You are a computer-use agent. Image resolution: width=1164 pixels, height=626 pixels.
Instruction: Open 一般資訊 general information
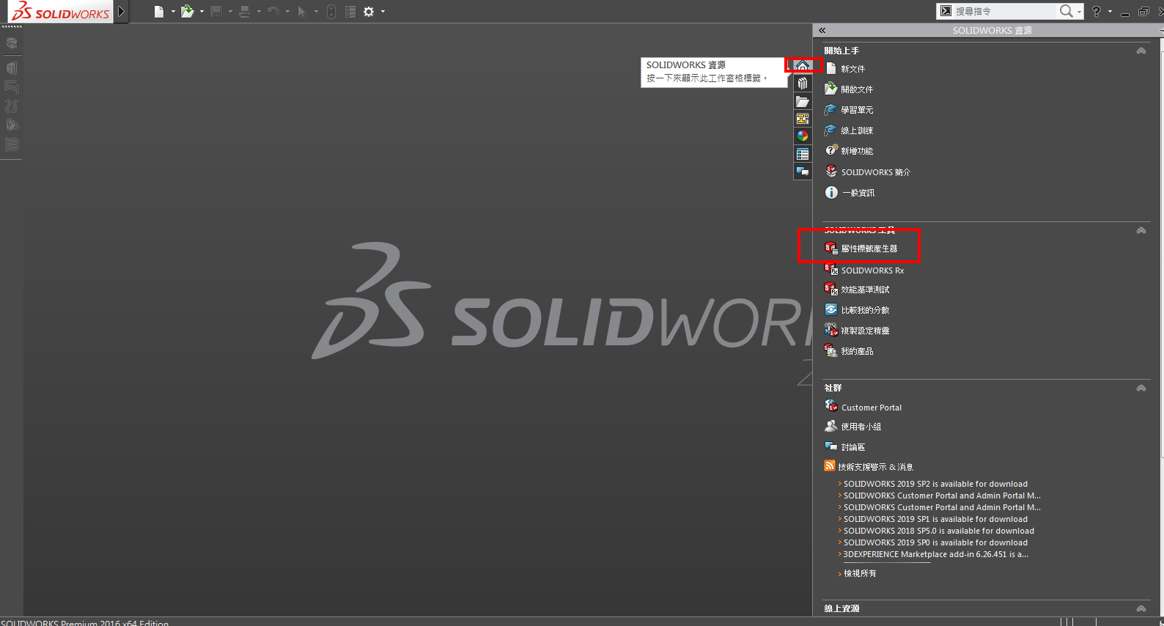tap(858, 193)
